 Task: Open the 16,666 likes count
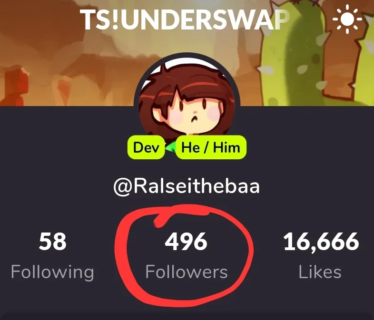click(321, 242)
